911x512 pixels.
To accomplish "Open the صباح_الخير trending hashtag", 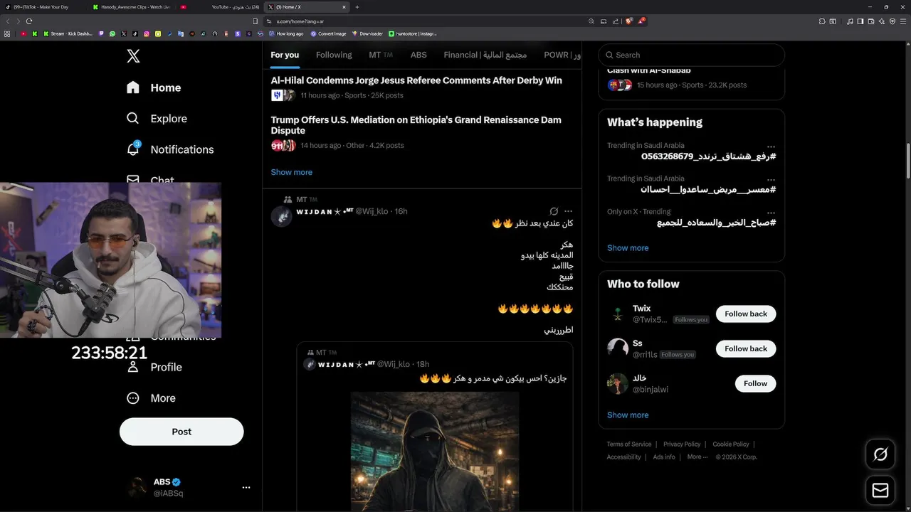I will [716, 223].
